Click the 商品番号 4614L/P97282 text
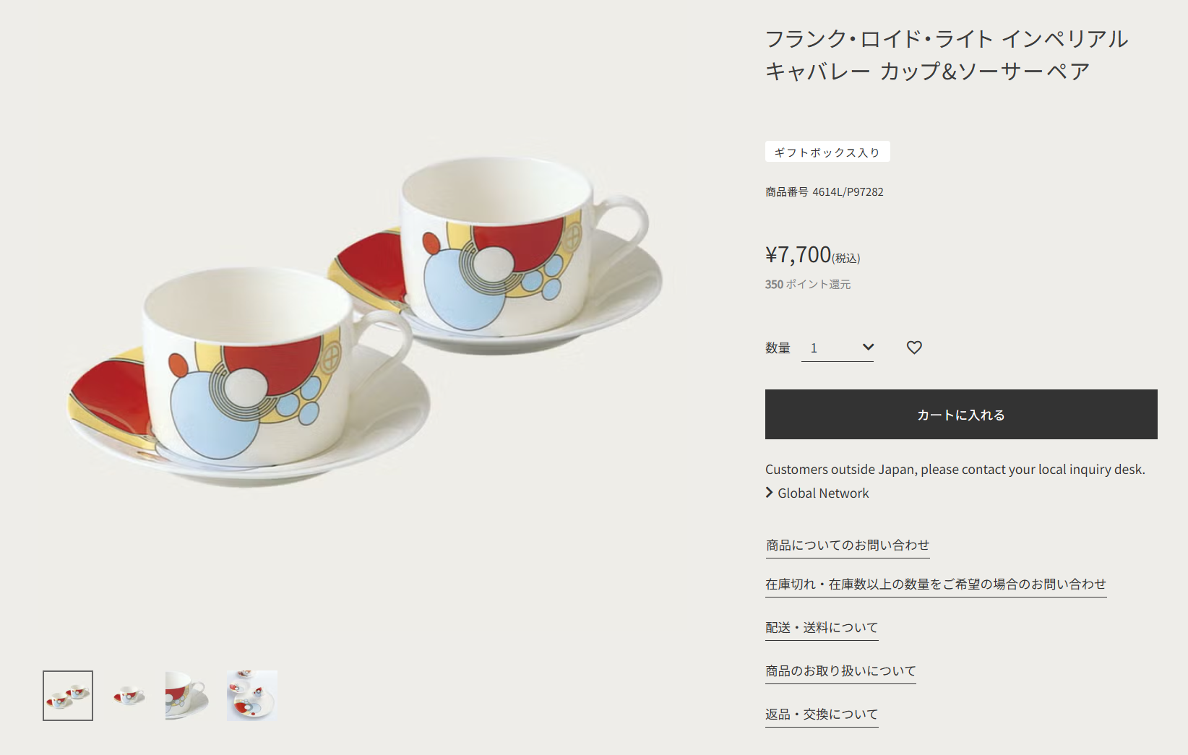 [824, 192]
